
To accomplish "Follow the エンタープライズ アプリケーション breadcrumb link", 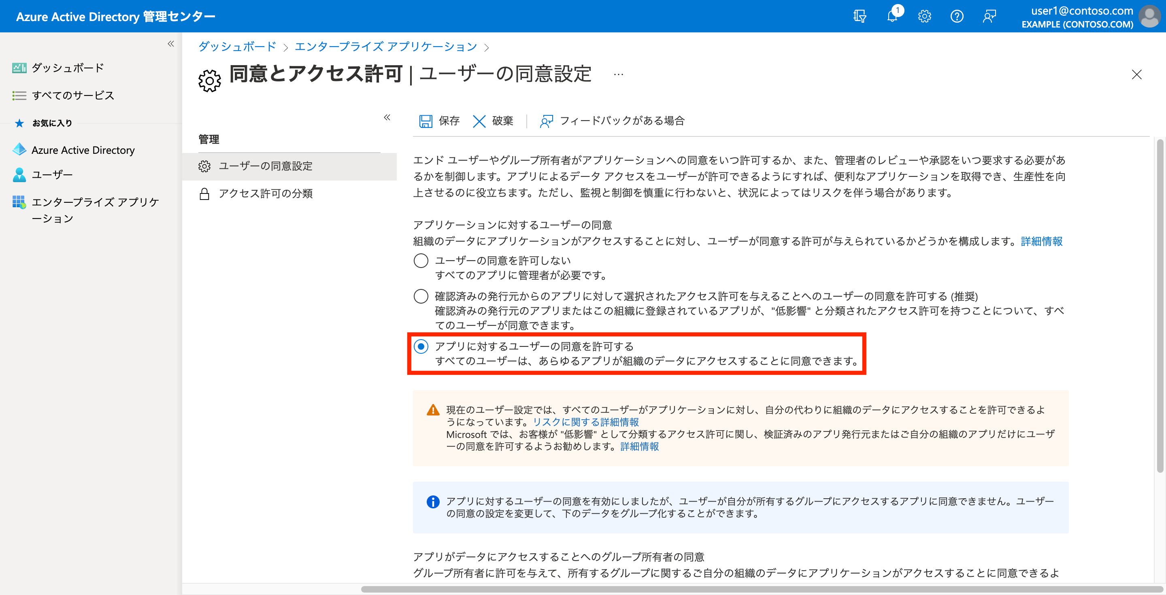I will (386, 47).
